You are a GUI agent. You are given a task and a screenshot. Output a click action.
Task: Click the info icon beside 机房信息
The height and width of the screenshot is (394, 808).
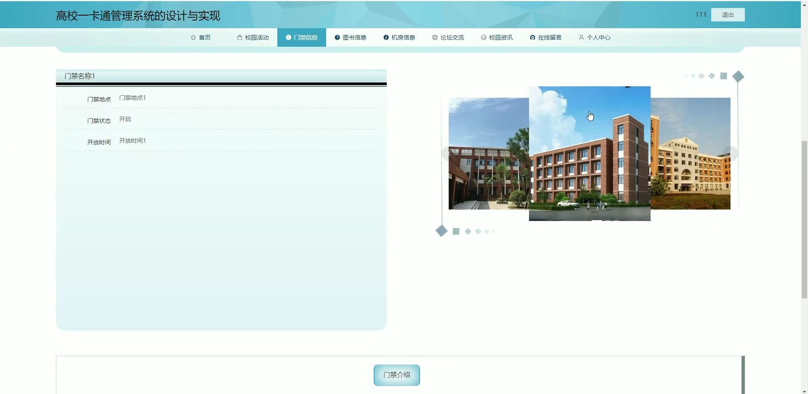(x=386, y=37)
